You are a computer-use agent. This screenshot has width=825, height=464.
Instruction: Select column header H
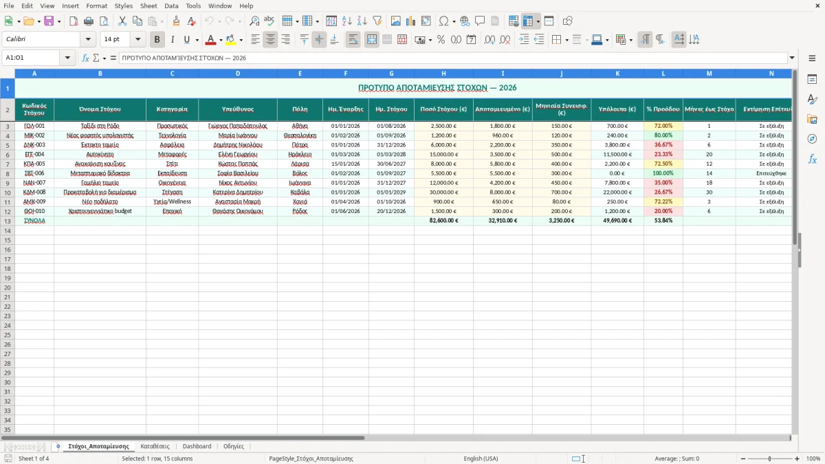click(x=443, y=74)
